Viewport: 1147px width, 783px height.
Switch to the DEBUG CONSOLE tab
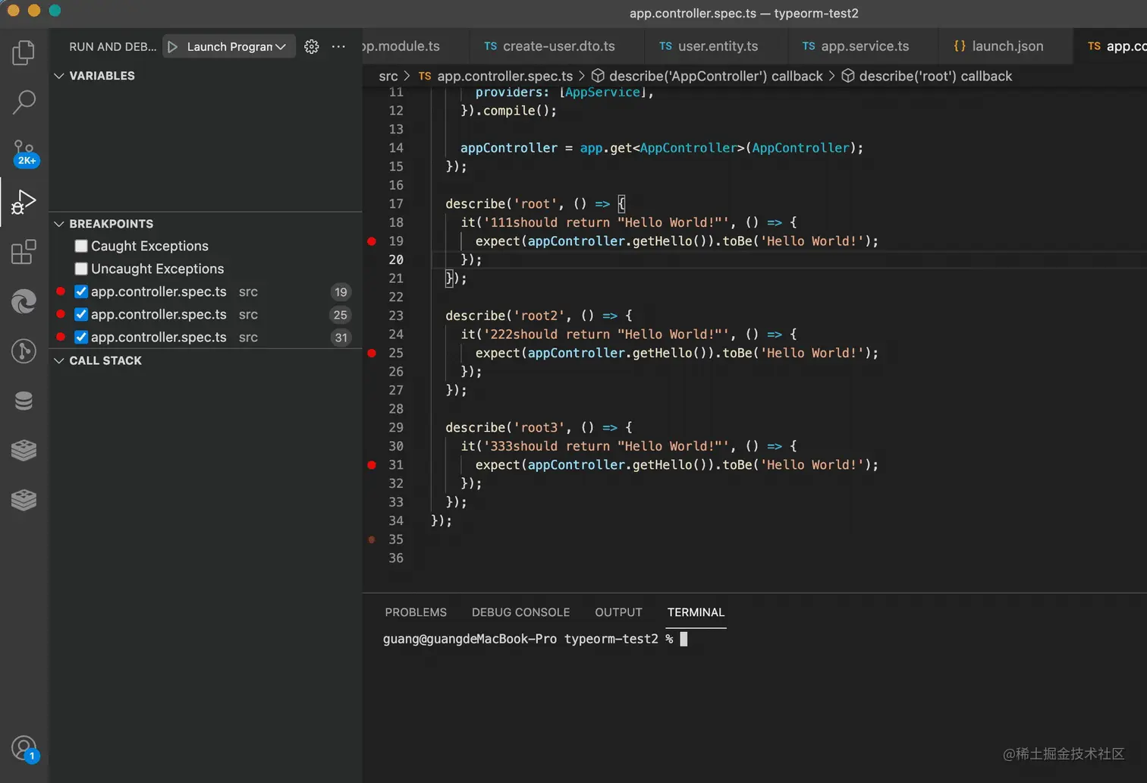point(520,612)
